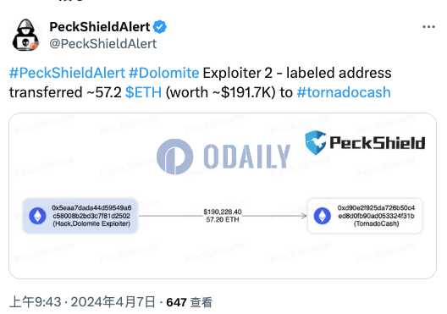Click the blue verified badge
447x314 pixels.
160,27
